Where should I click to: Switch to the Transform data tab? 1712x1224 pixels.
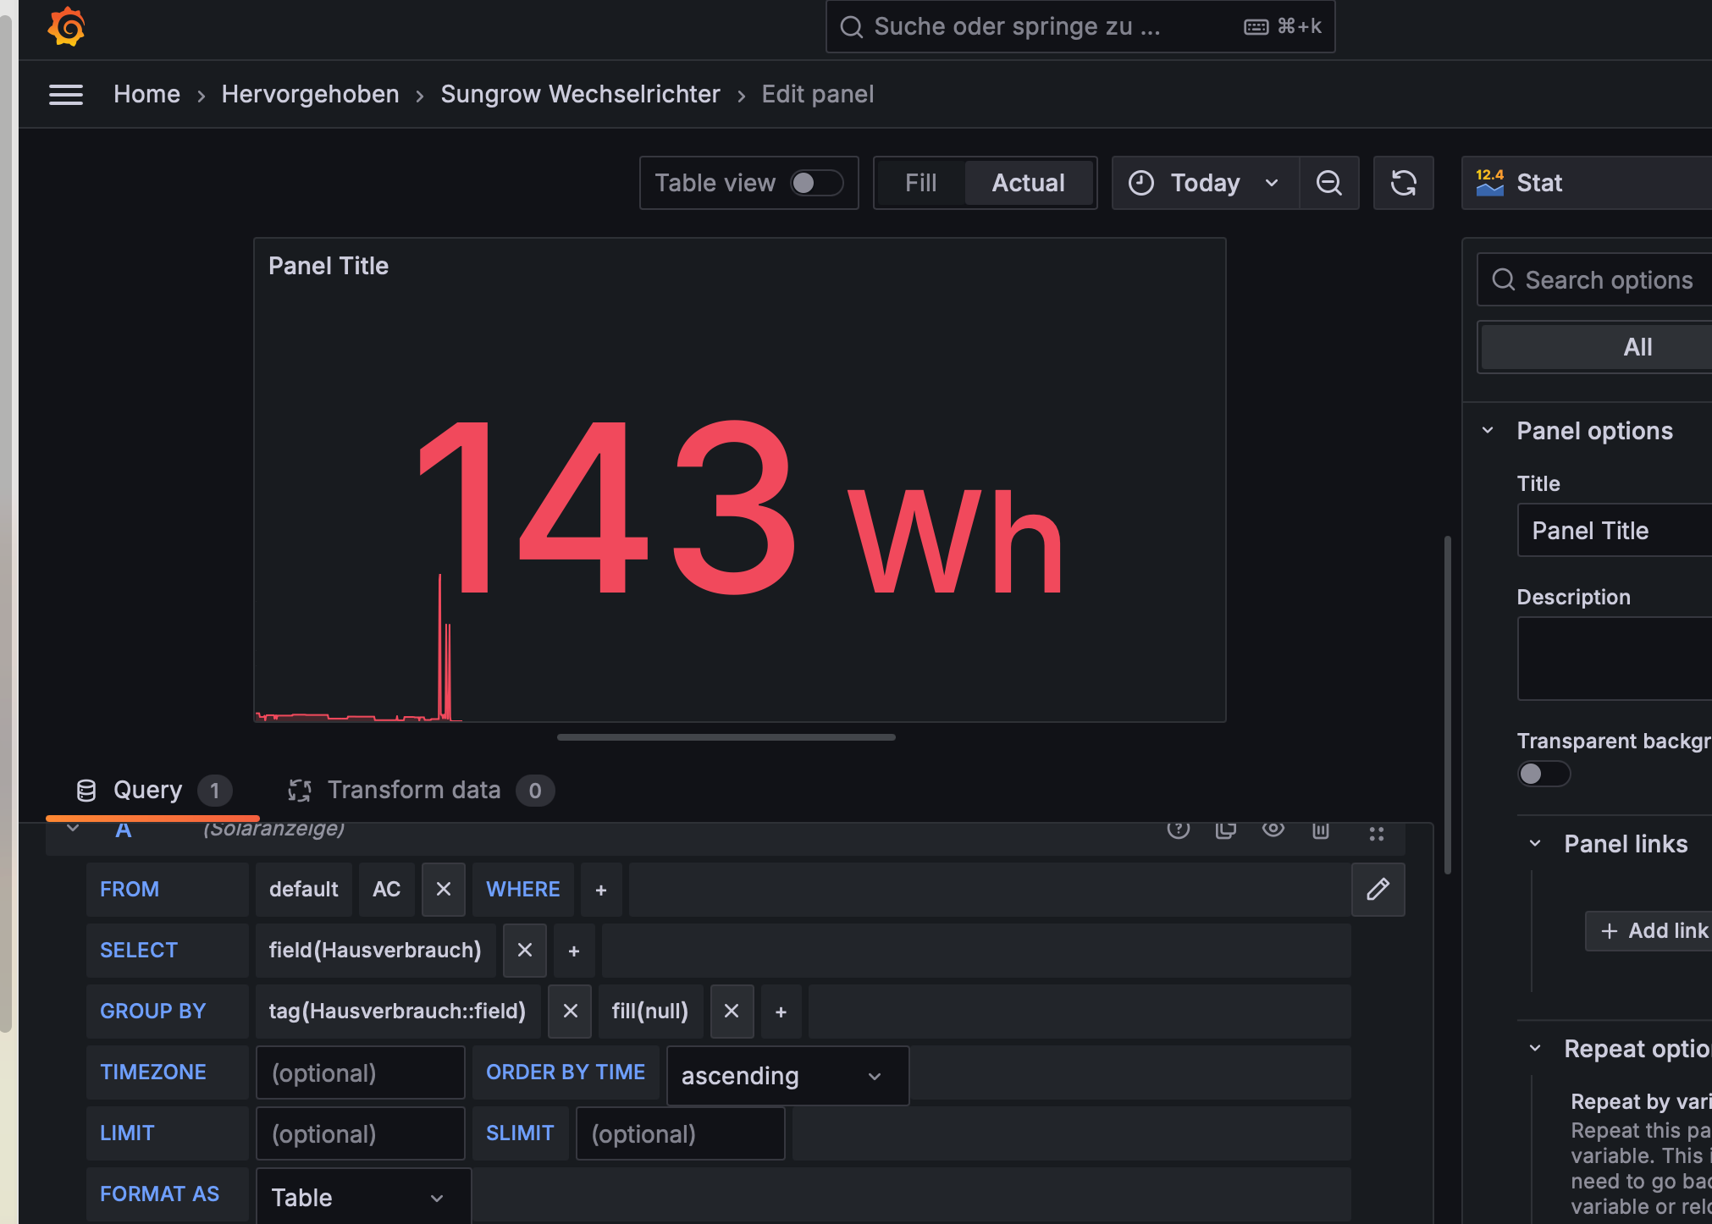point(414,791)
